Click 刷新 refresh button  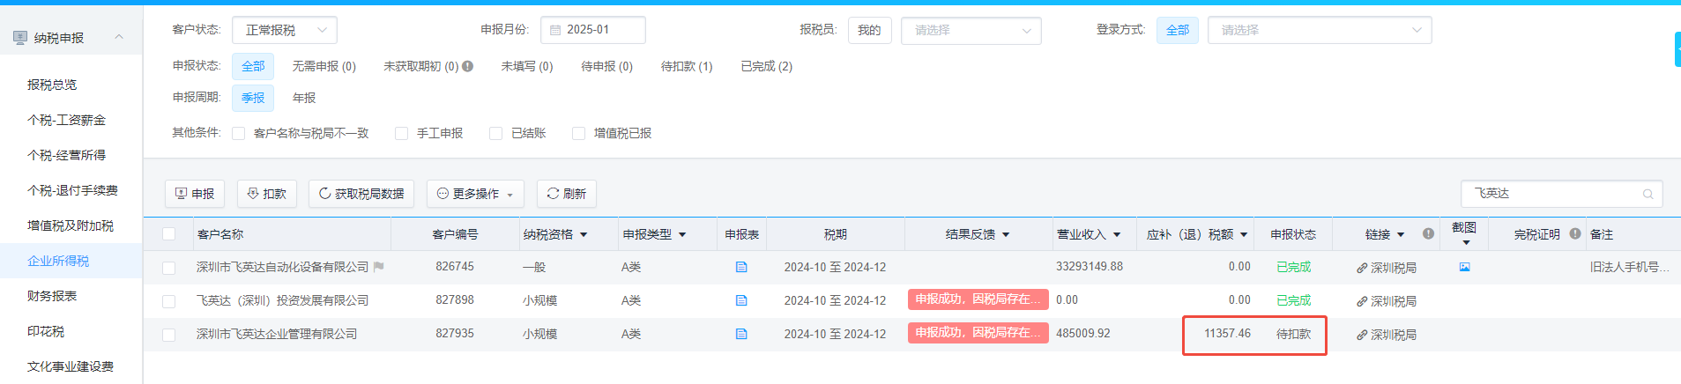tap(567, 194)
